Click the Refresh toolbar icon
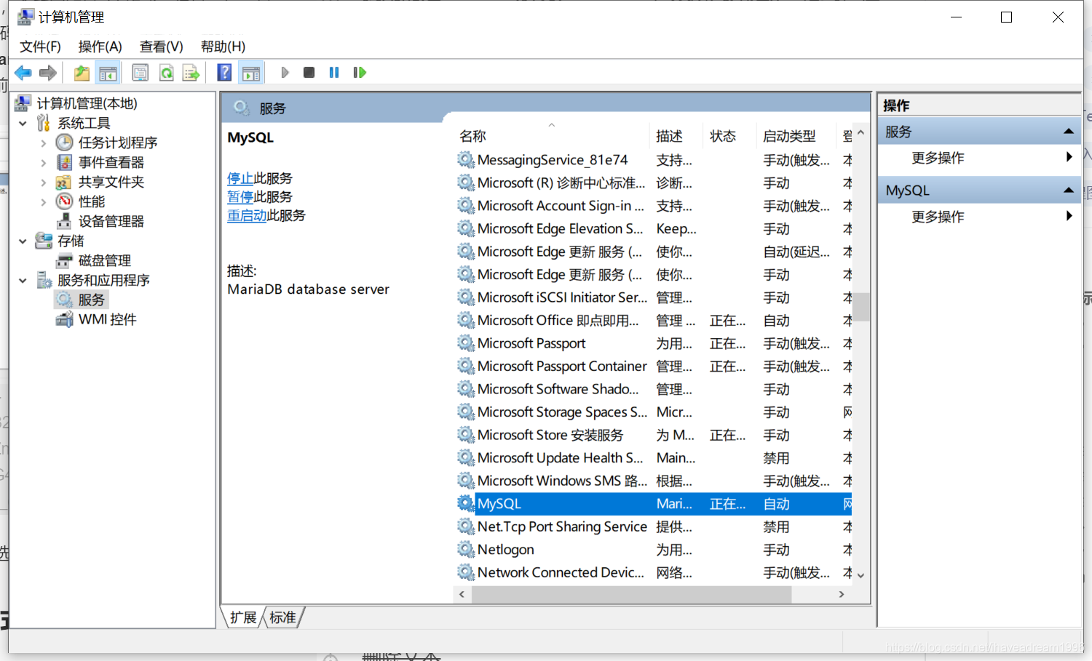Viewport: 1092px width, 661px height. click(x=167, y=73)
